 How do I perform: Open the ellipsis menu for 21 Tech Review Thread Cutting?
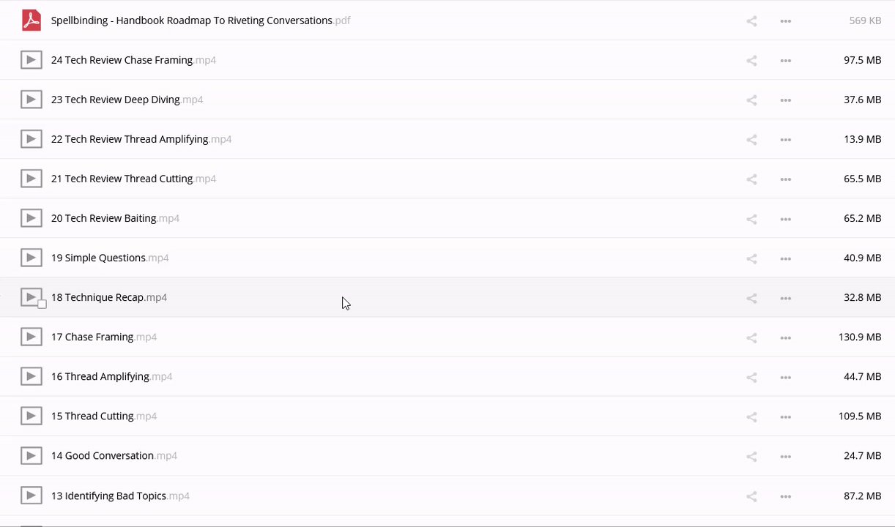(786, 179)
